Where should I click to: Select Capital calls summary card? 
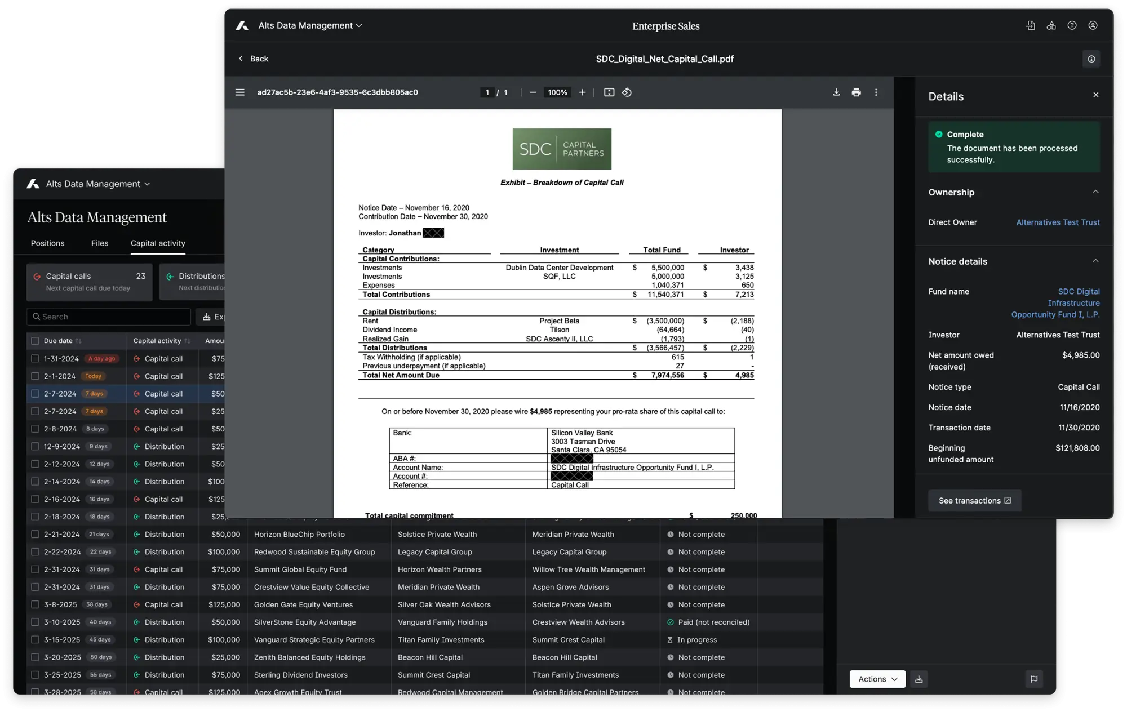click(90, 282)
